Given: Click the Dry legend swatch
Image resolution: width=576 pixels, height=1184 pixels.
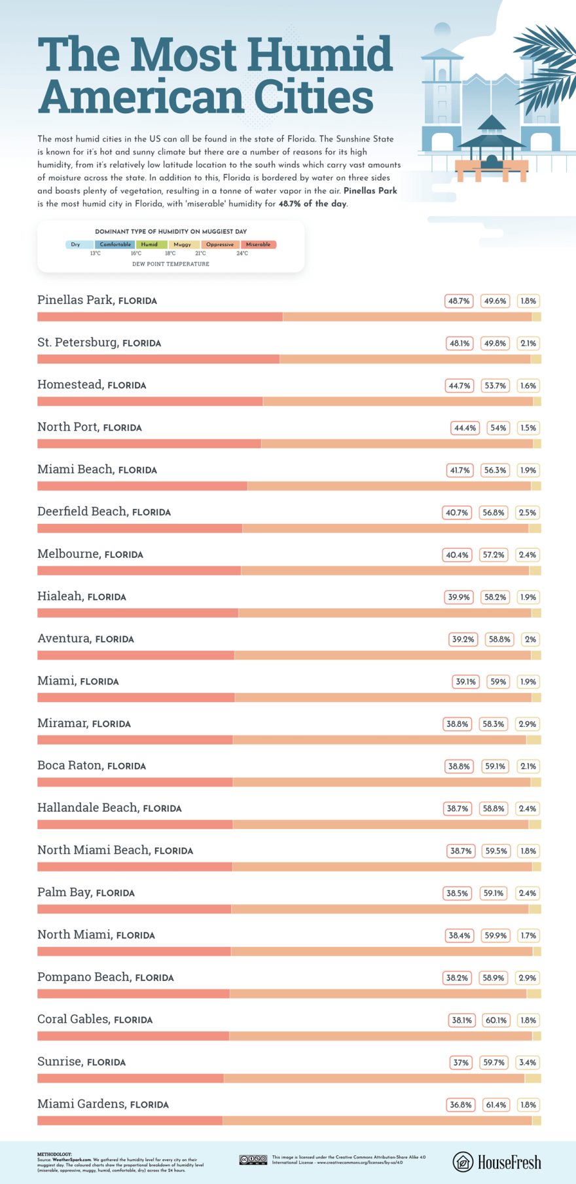Looking at the screenshot, I should point(79,244).
